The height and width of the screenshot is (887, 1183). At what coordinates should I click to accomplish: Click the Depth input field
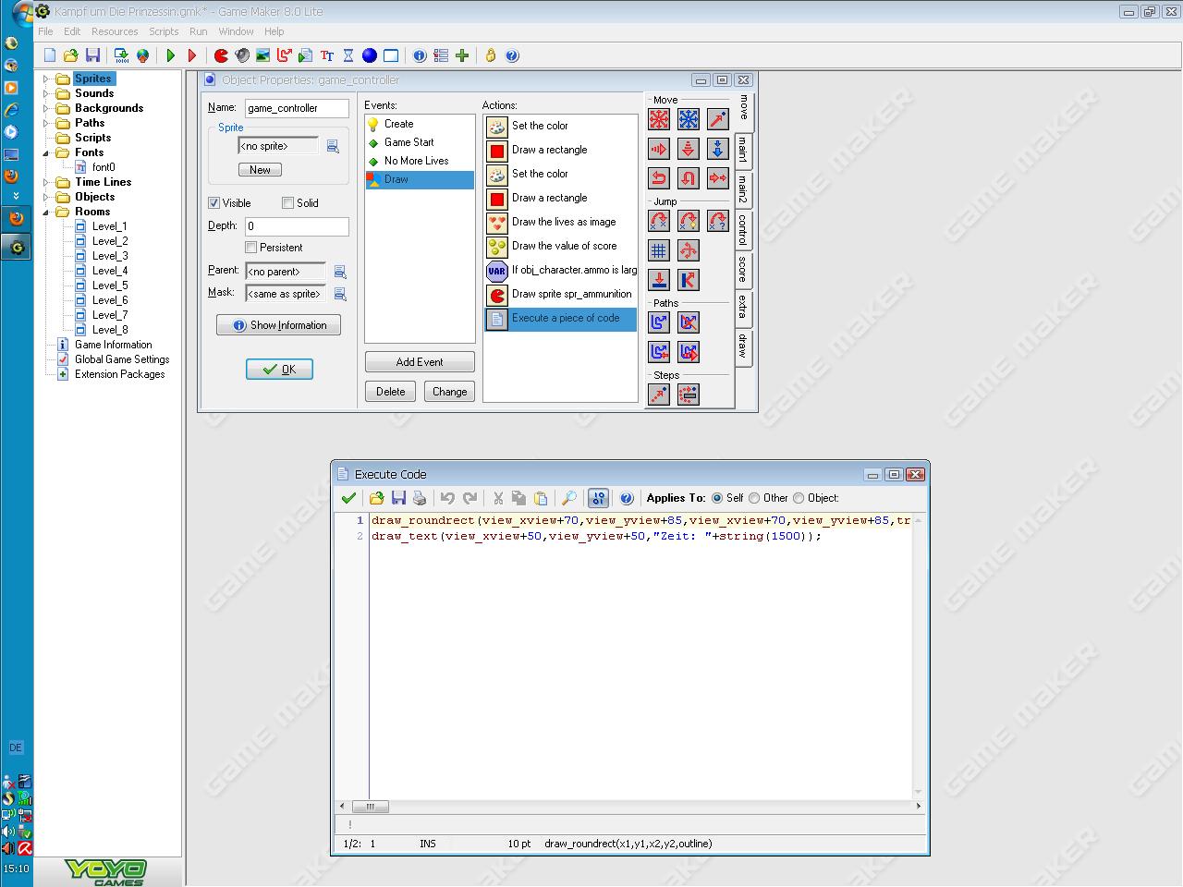click(297, 225)
